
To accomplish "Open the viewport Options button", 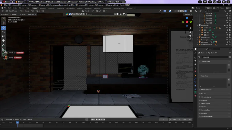I will tap(188, 14).
